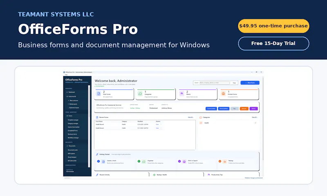Click View All in Recent Forms
The width and height of the screenshot is (327, 196).
pyautogui.click(x=190, y=117)
